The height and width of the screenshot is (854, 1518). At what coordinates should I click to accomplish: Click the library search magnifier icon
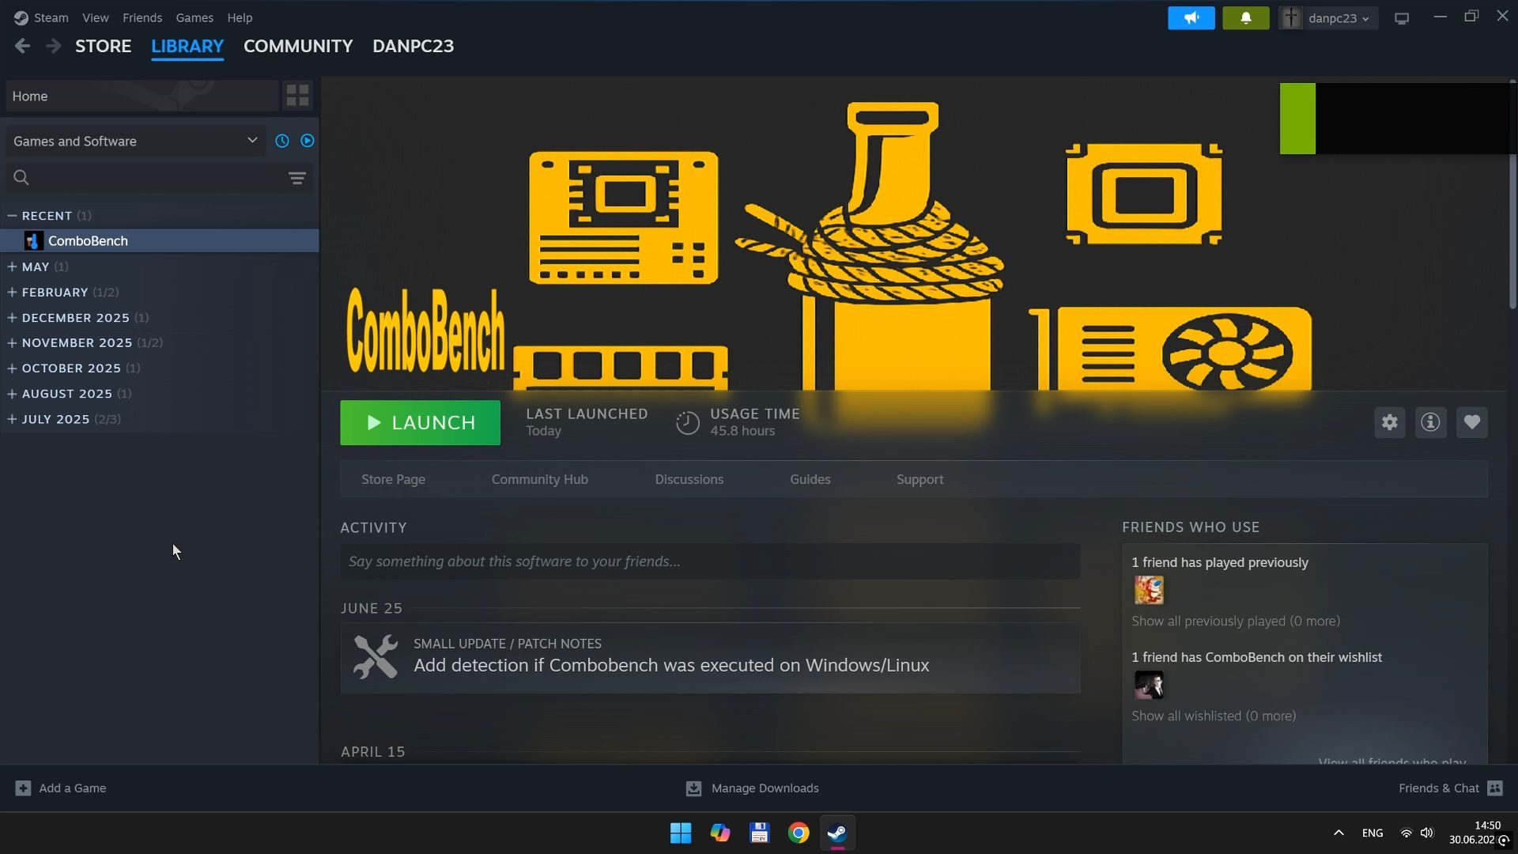tap(21, 178)
